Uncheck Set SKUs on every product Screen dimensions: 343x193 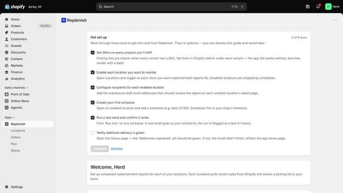[93, 52]
